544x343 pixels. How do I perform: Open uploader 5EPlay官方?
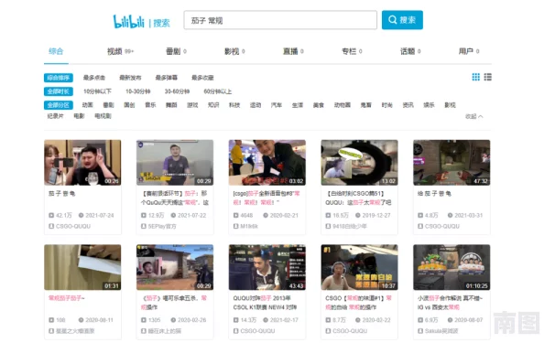pos(162,226)
